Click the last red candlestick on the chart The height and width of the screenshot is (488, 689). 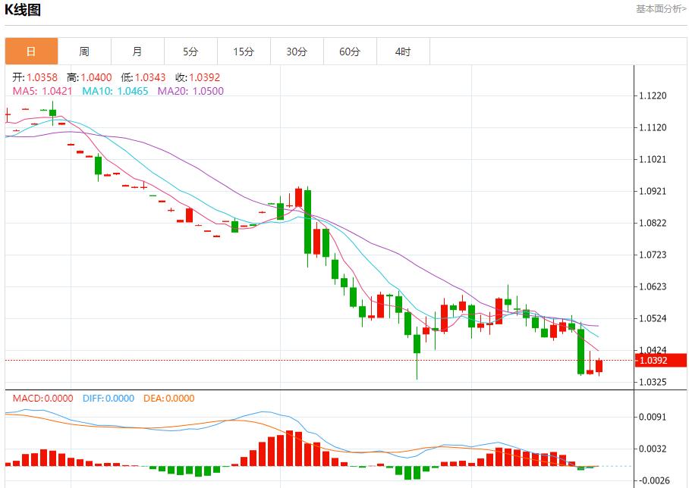point(599,366)
